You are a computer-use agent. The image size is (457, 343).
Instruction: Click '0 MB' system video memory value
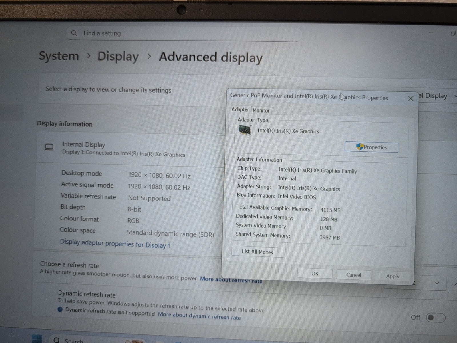(x=326, y=228)
